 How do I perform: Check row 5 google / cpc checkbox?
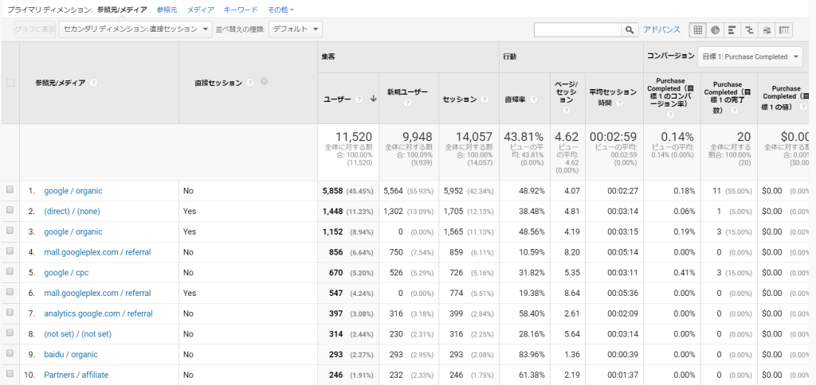[10, 272]
